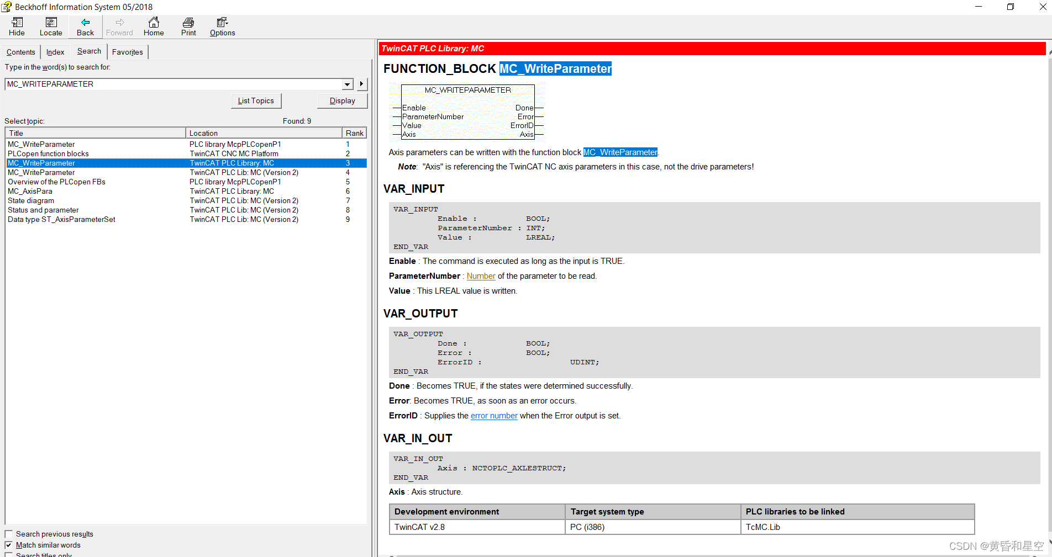Image resolution: width=1052 pixels, height=557 pixels.
Task: Restore down the window
Action: [x=1011, y=7]
